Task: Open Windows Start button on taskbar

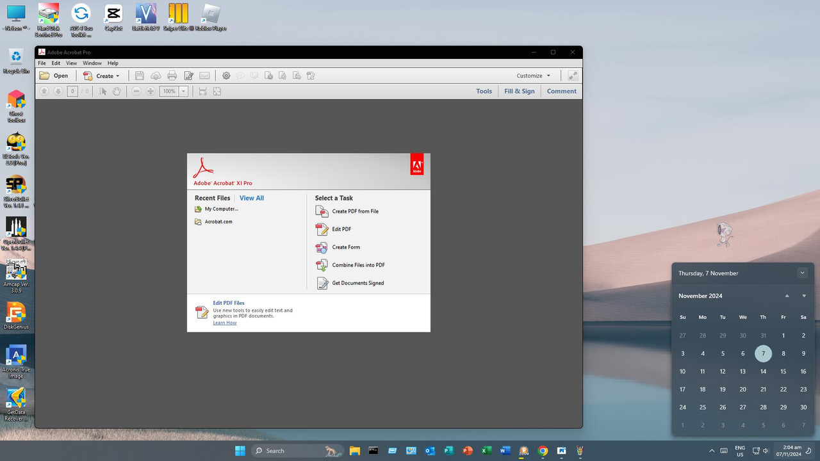Action: (x=240, y=451)
